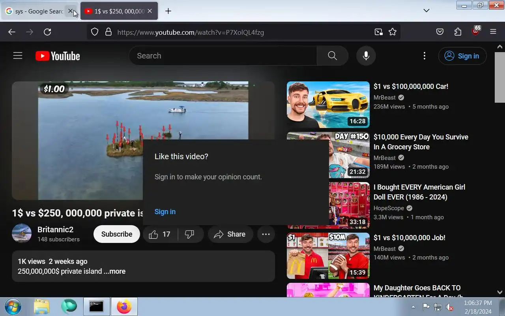Close the sys - Google Search tab
This screenshot has height=316, width=505.
(70, 11)
